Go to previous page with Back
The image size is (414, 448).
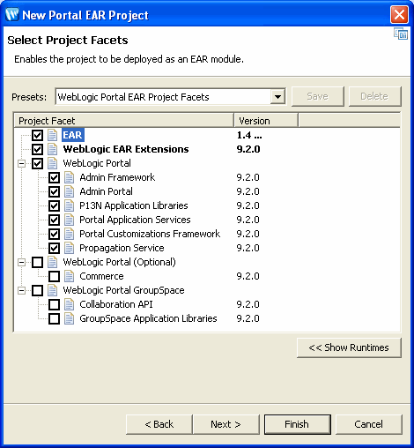[159, 424]
